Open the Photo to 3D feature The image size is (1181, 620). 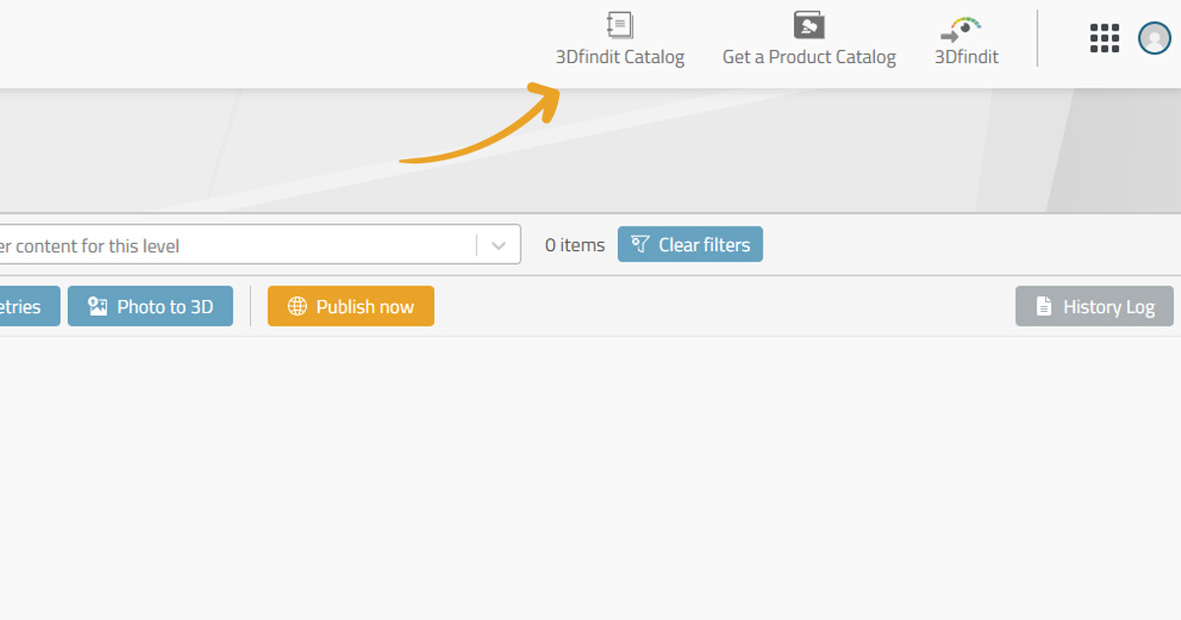click(x=150, y=306)
